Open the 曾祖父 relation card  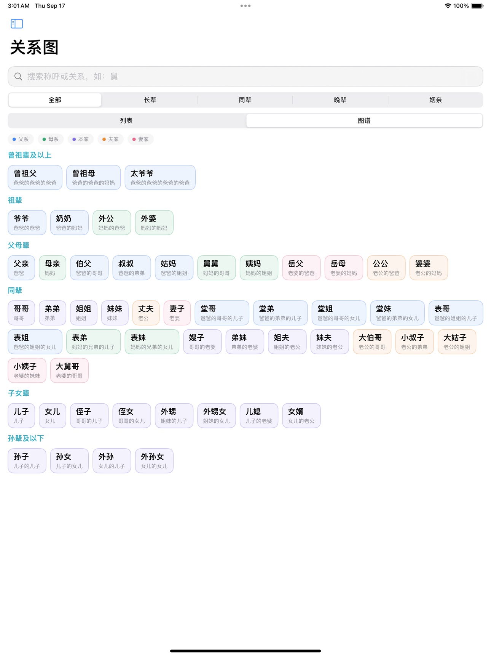(35, 178)
